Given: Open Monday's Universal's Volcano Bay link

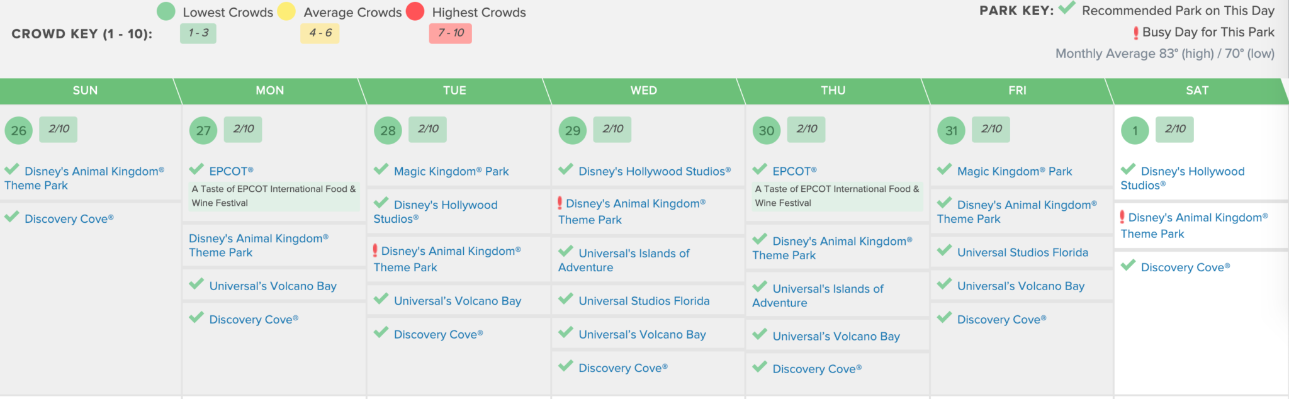Looking at the screenshot, I should point(273,286).
